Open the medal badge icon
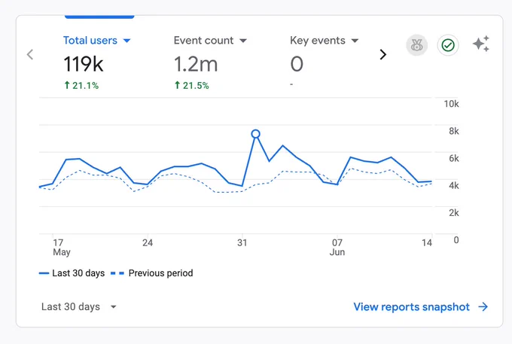Screen dimensions: 512x344 [416, 45]
